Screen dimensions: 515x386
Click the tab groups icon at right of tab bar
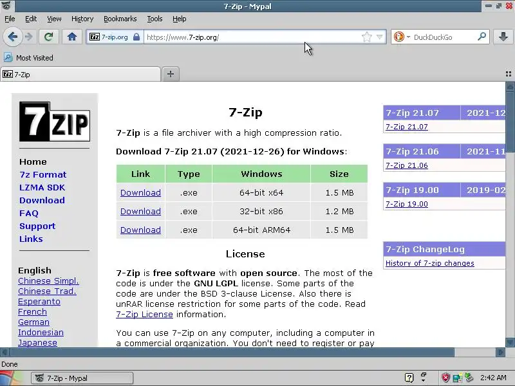tap(509, 74)
